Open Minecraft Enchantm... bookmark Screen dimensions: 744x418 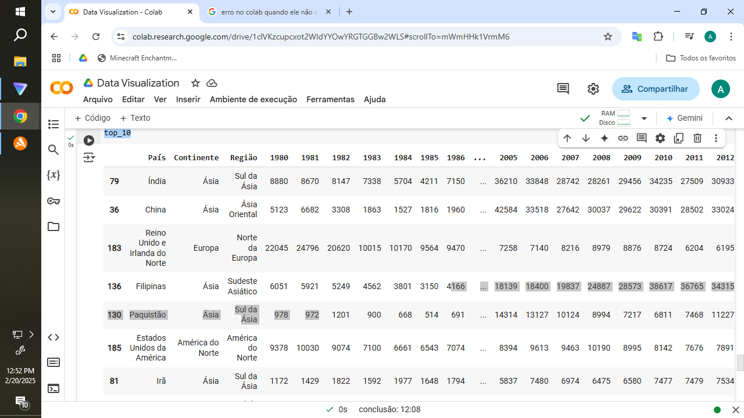pos(137,58)
